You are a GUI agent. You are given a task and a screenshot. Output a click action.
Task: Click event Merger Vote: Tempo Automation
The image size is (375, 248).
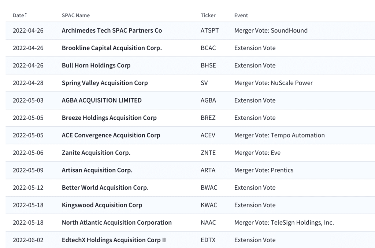coord(279,136)
